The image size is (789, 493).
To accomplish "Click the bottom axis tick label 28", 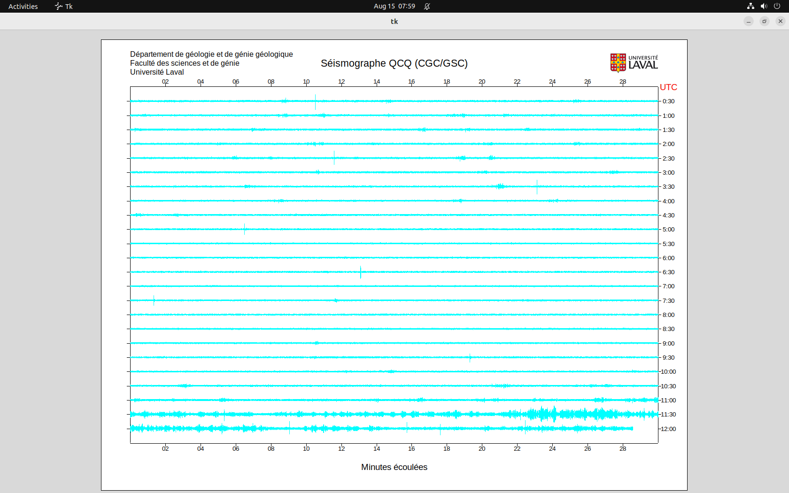I will [x=623, y=449].
